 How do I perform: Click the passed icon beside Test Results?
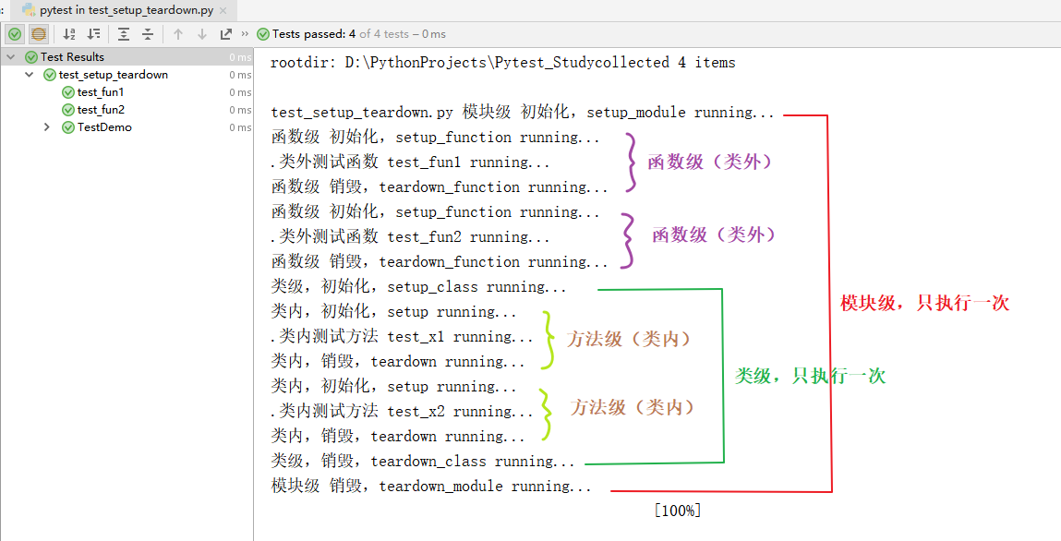(x=31, y=57)
